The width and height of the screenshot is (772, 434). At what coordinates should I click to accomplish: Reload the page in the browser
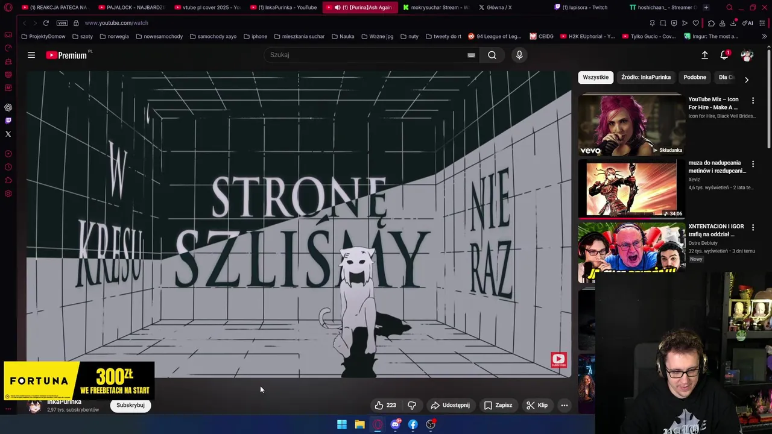pyautogui.click(x=46, y=23)
